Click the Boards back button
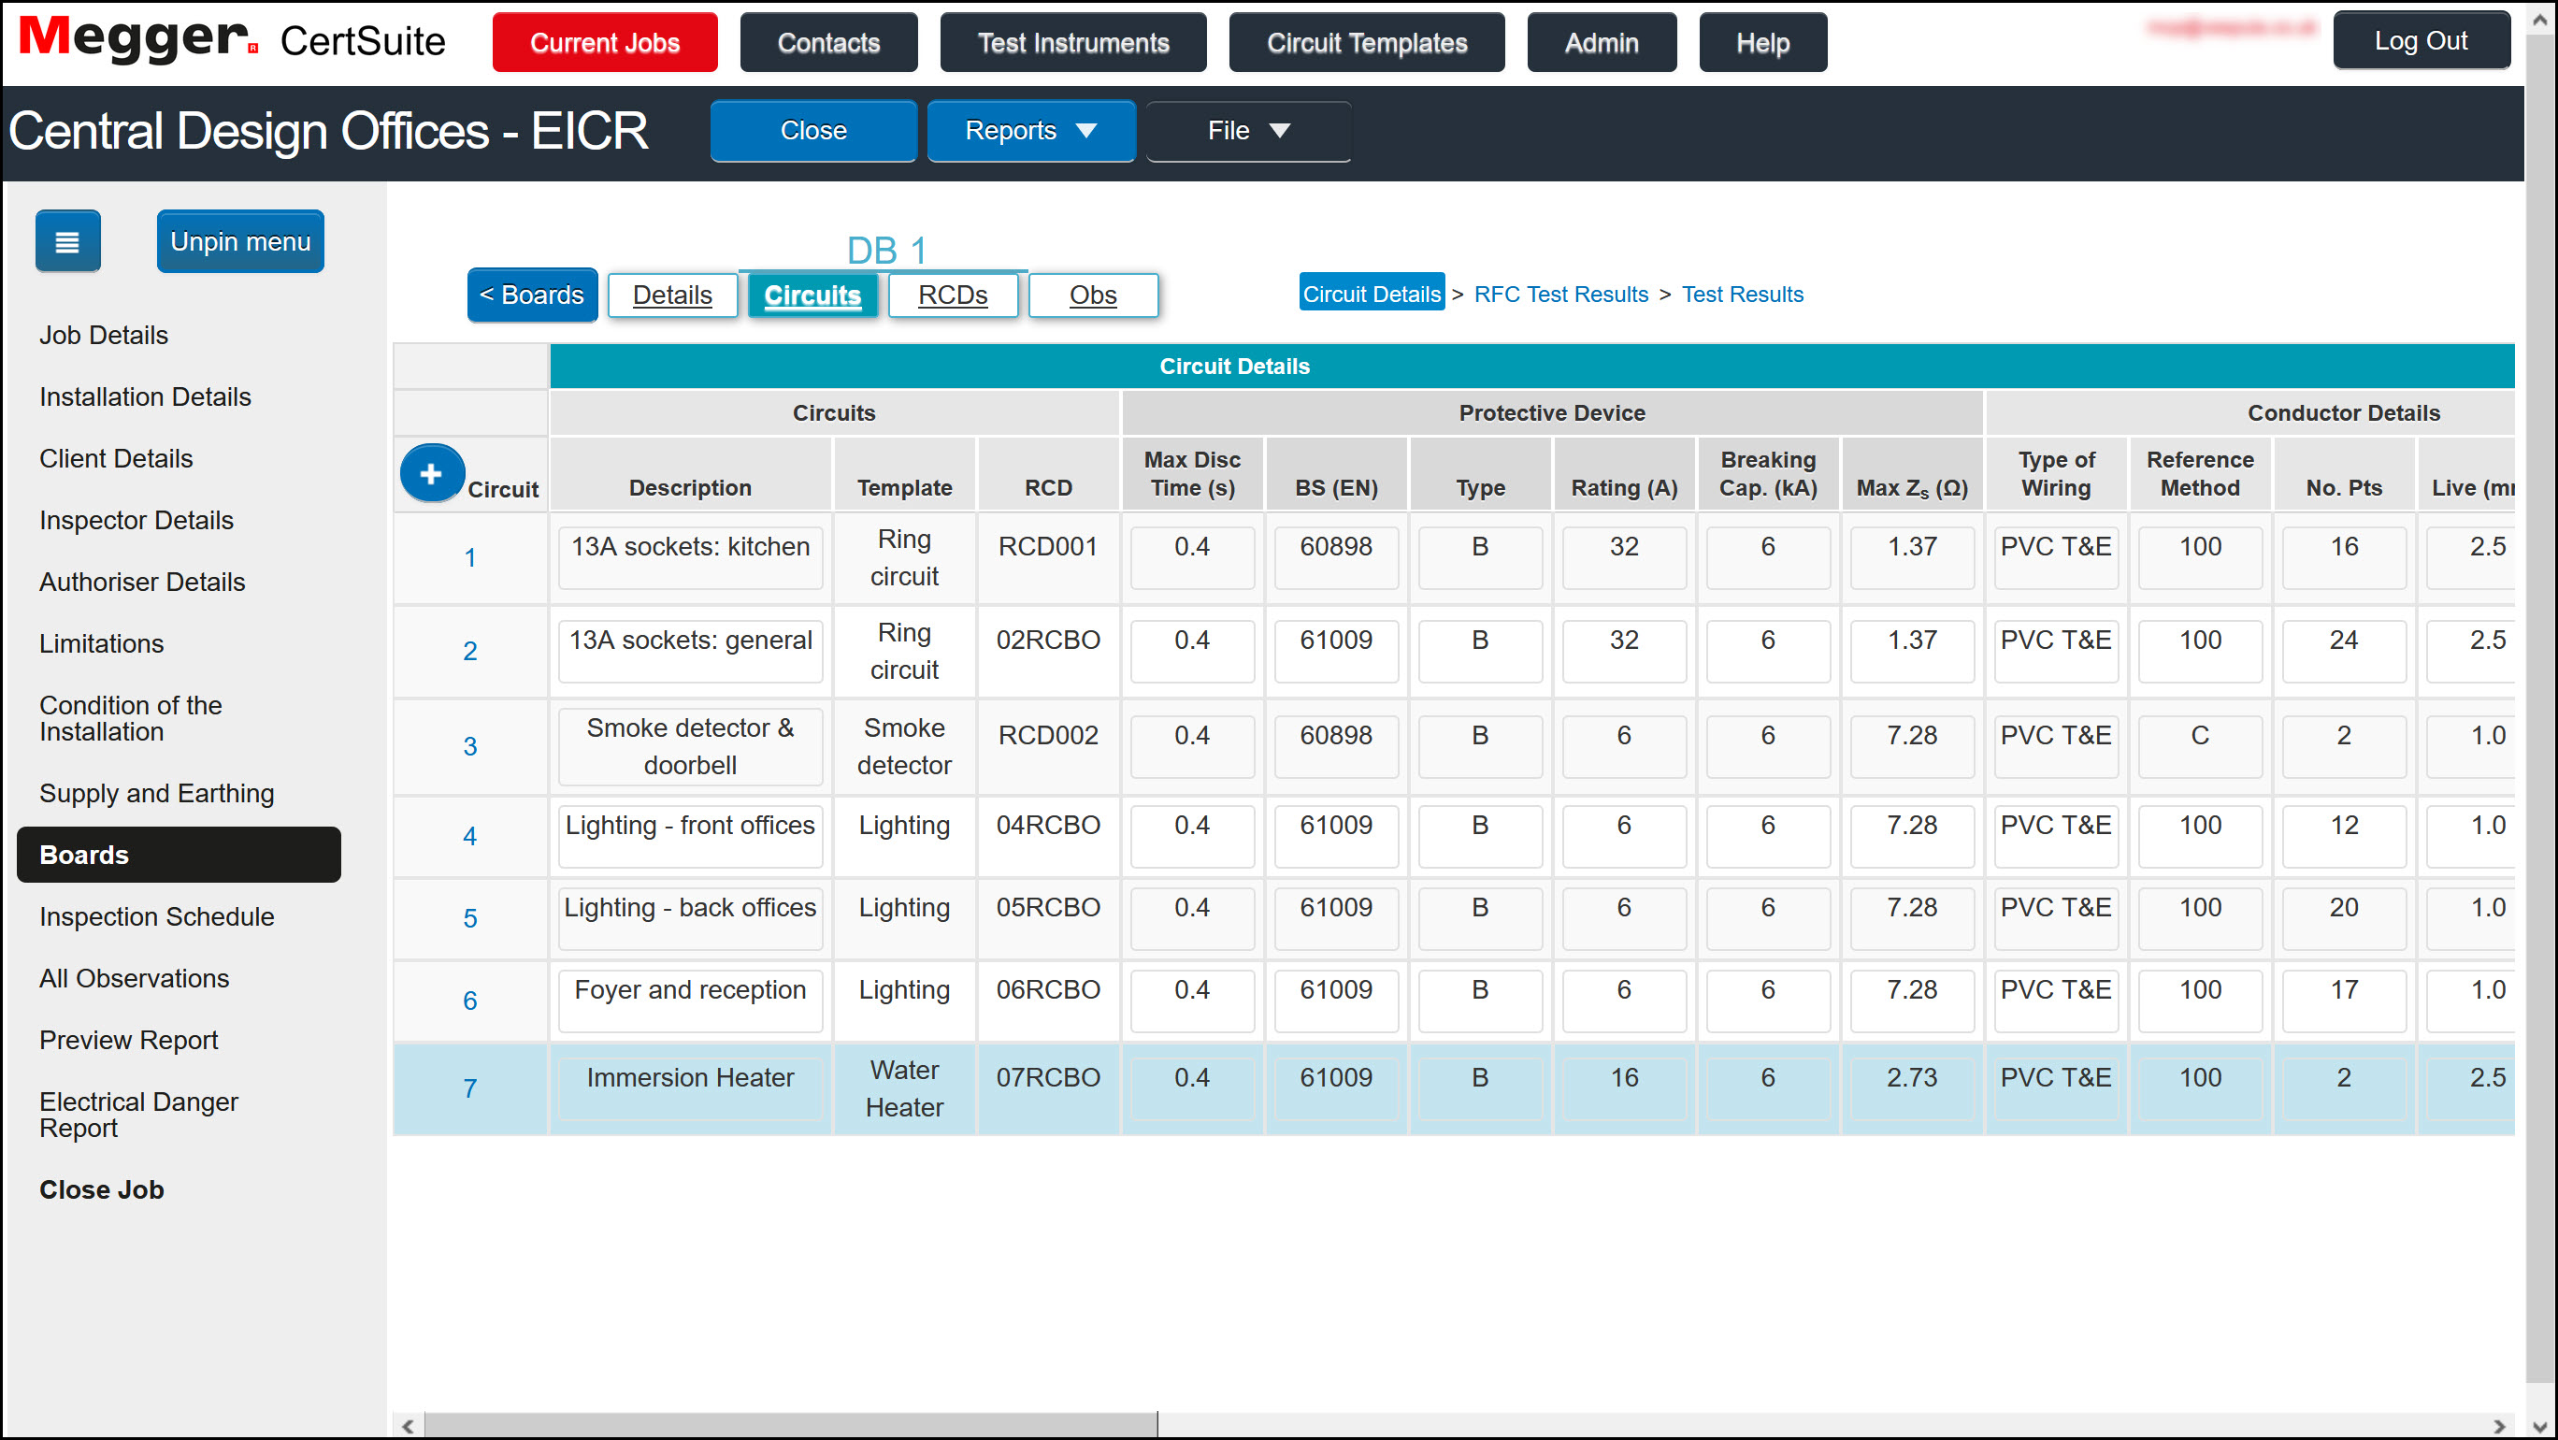The height and width of the screenshot is (1440, 2558). [531, 294]
